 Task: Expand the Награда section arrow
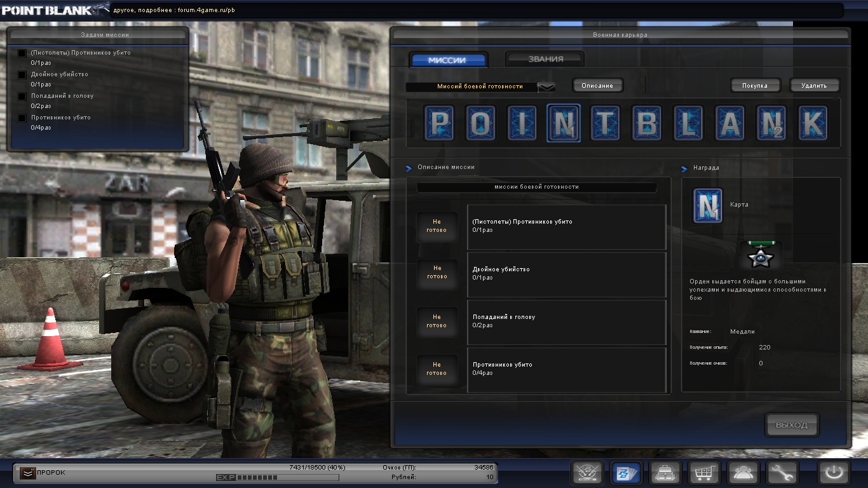[684, 169]
